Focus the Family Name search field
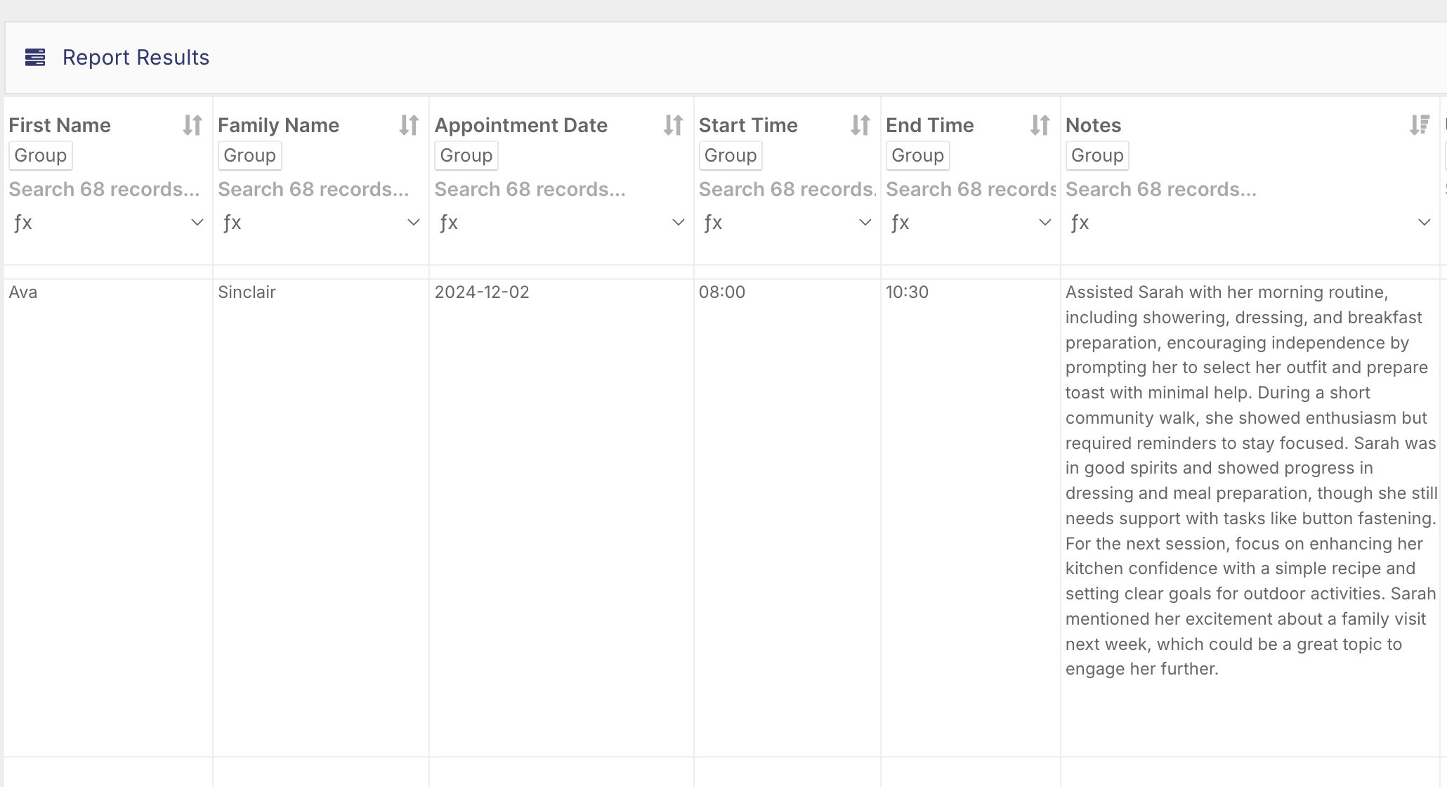 [320, 189]
